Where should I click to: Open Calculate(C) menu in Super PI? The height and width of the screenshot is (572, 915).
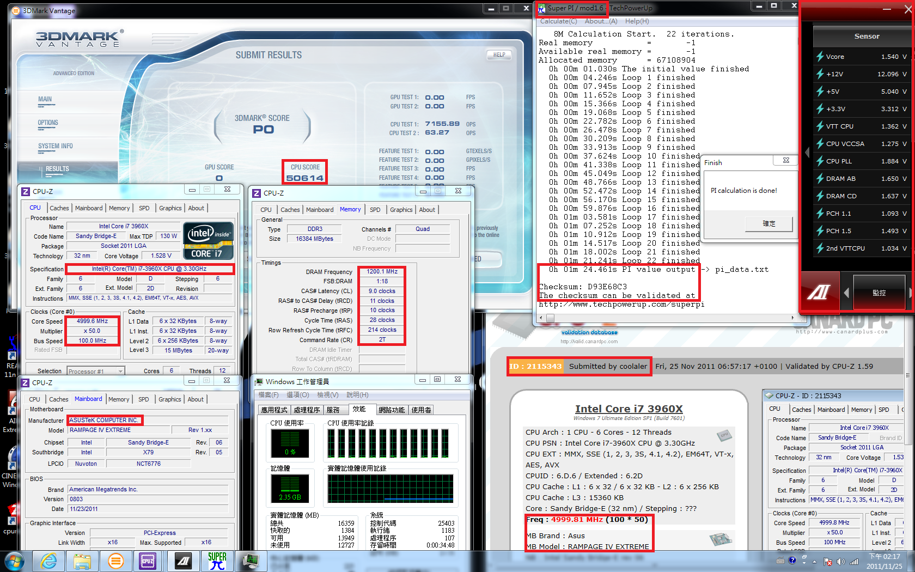(558, 21)
